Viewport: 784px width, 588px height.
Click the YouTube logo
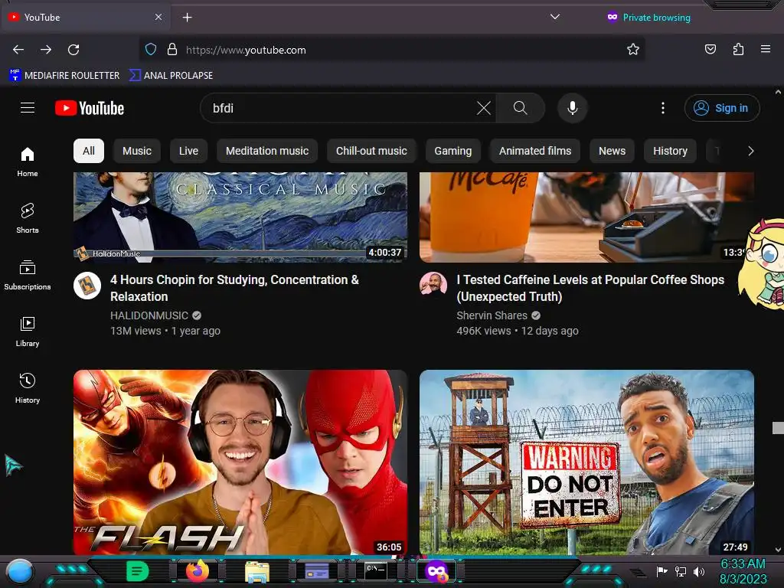click(90, 108)
